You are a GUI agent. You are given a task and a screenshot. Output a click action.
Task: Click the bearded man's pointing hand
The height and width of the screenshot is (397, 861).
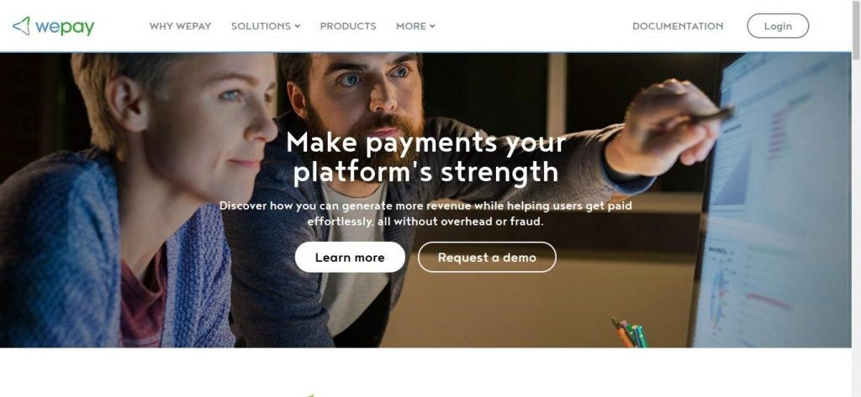coord(666,128)
